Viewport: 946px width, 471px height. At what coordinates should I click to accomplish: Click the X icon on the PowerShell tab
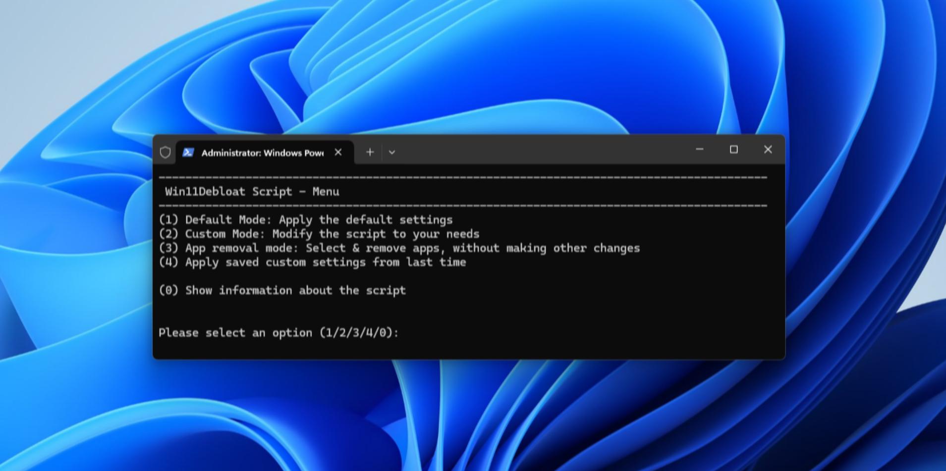pos(338,153)
